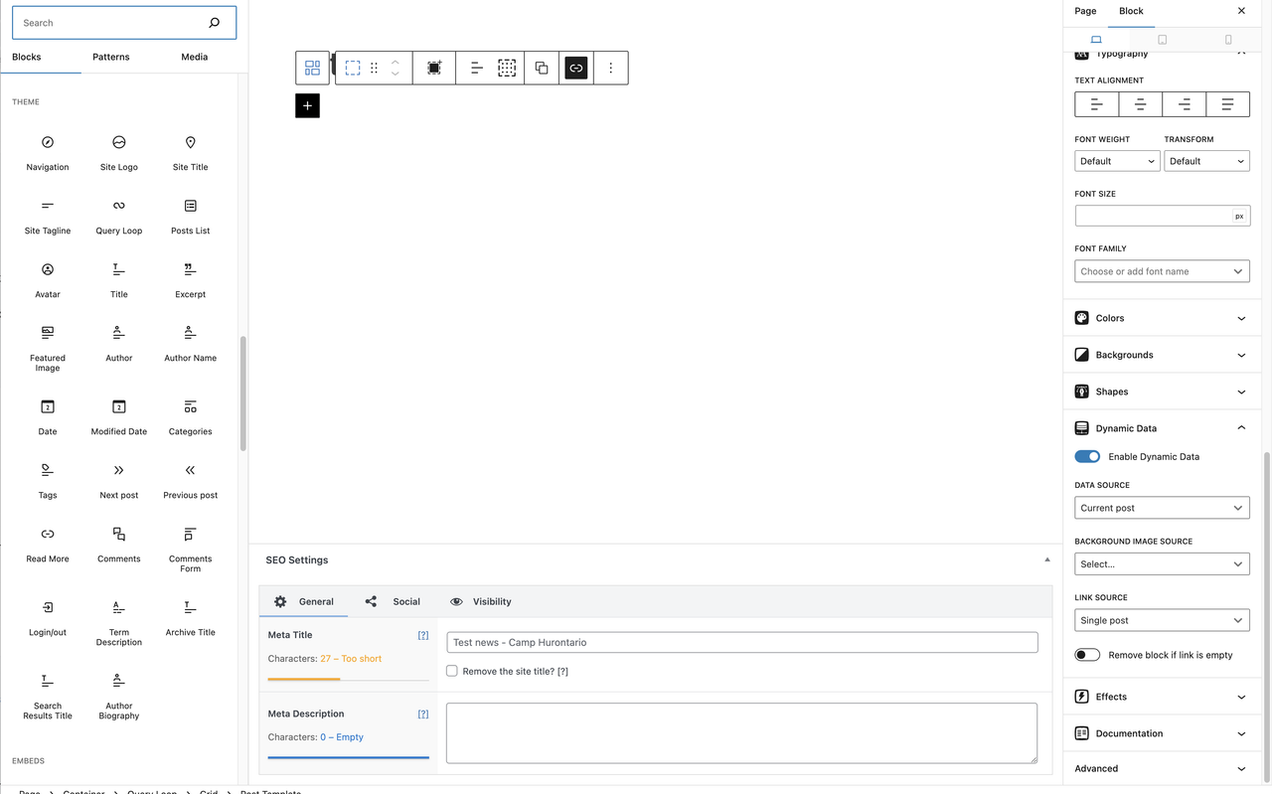The height and width of the screenshot is (794, 1272).
Task: Open the Font Weight dropdown
Action: pos(1118,161)
